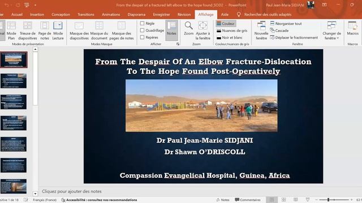The image size is (362, 203).
Task: Toggle the Notes pane ribbon button
Action: tap(171, 30)
